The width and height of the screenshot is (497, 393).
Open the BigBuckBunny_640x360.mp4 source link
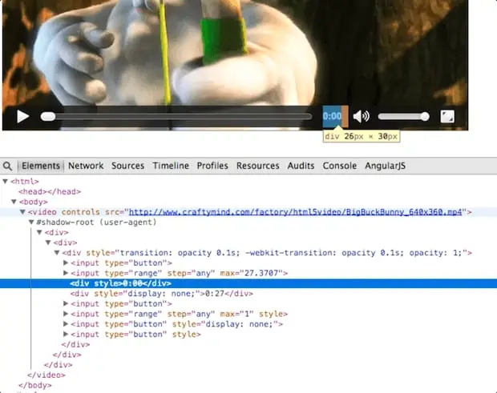[296, 211]
